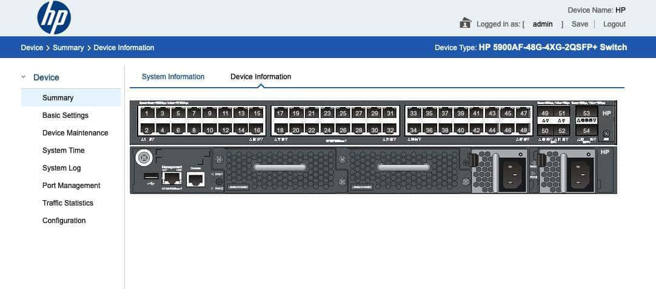The width and height of the screenshot is (656, 289).
Task: Log out using the Logout link
Action: coord(614,24)
